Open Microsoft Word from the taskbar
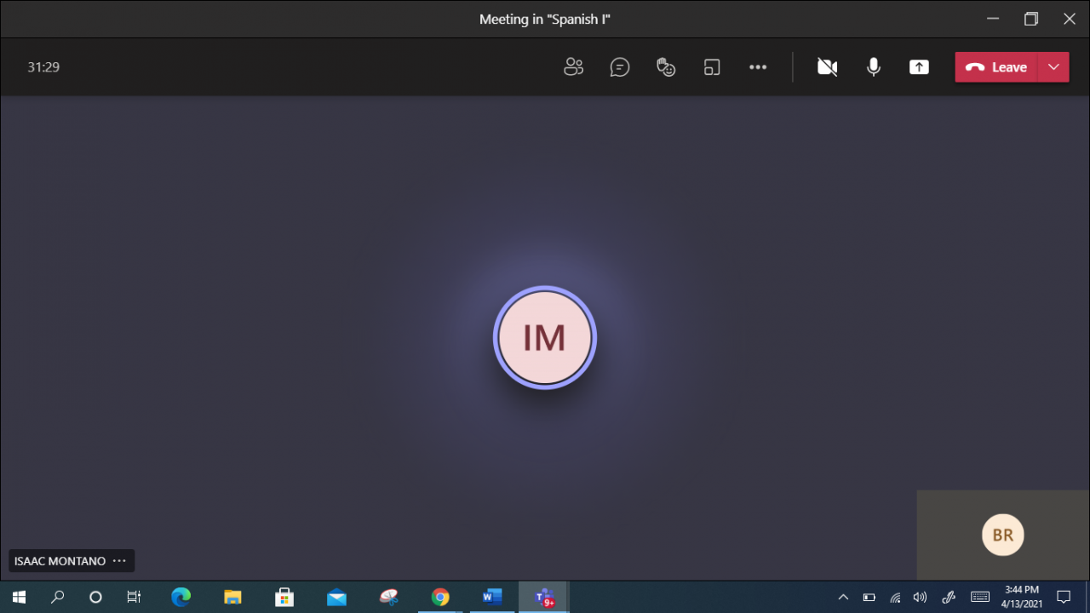The height and width of the screenshot is (613, 1090). [492, 598]
